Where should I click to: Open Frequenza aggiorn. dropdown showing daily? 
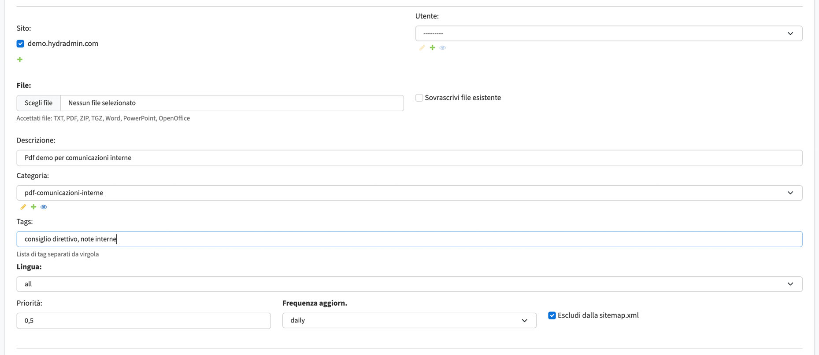point(409,320)
